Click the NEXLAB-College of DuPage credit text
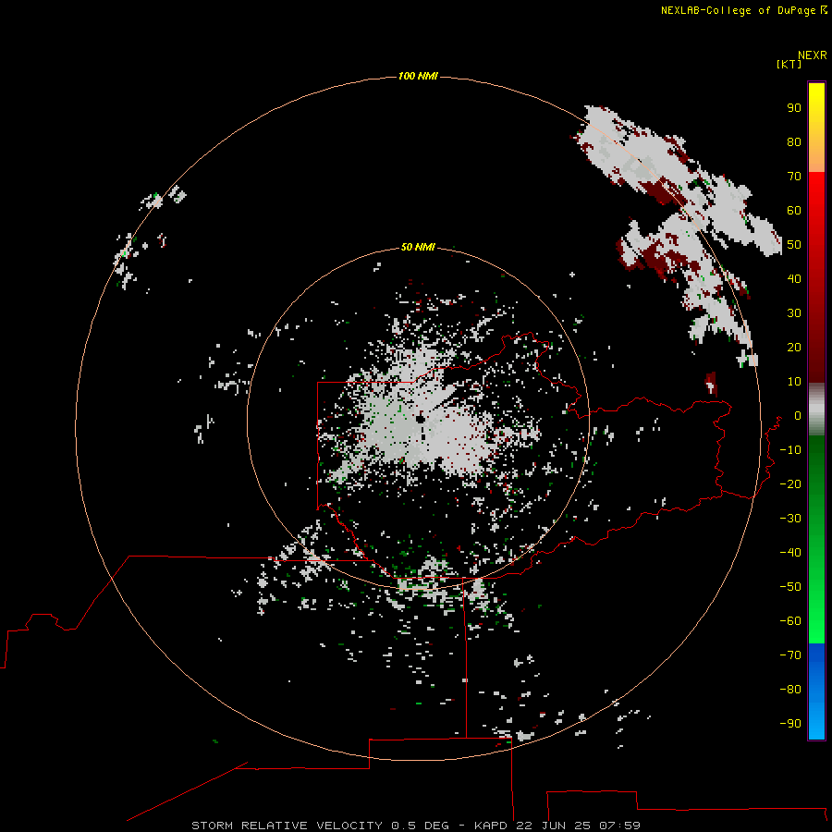The image size is (832, 832). (738, 10)
